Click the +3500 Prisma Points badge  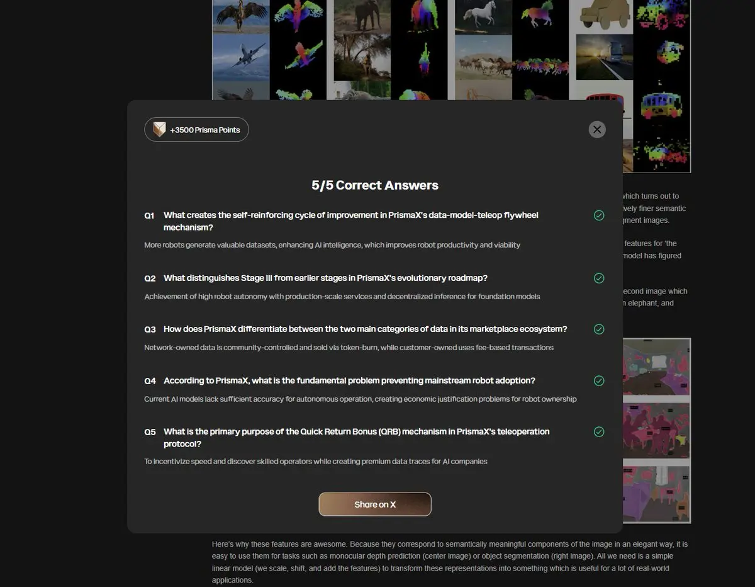pyautogui.click(x=196, y=130)
